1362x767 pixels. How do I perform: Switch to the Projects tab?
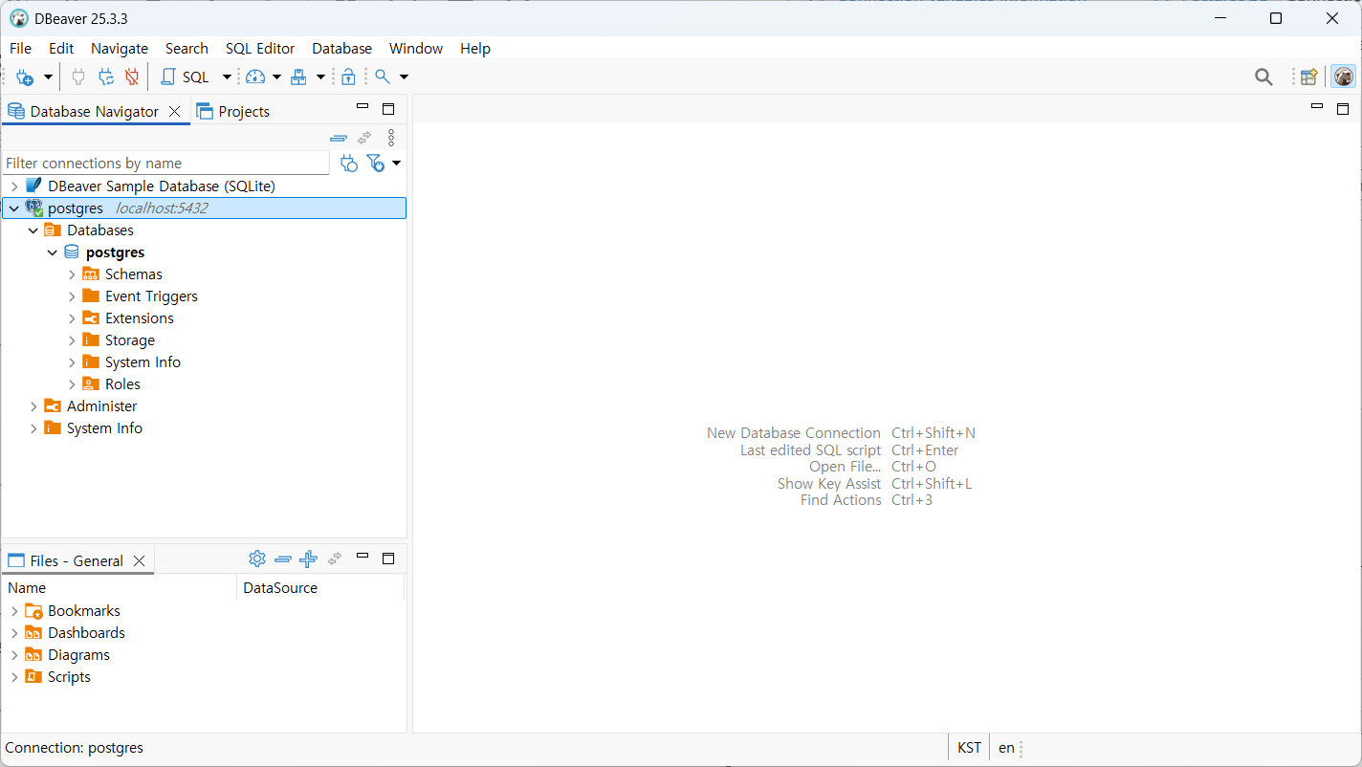232,112
